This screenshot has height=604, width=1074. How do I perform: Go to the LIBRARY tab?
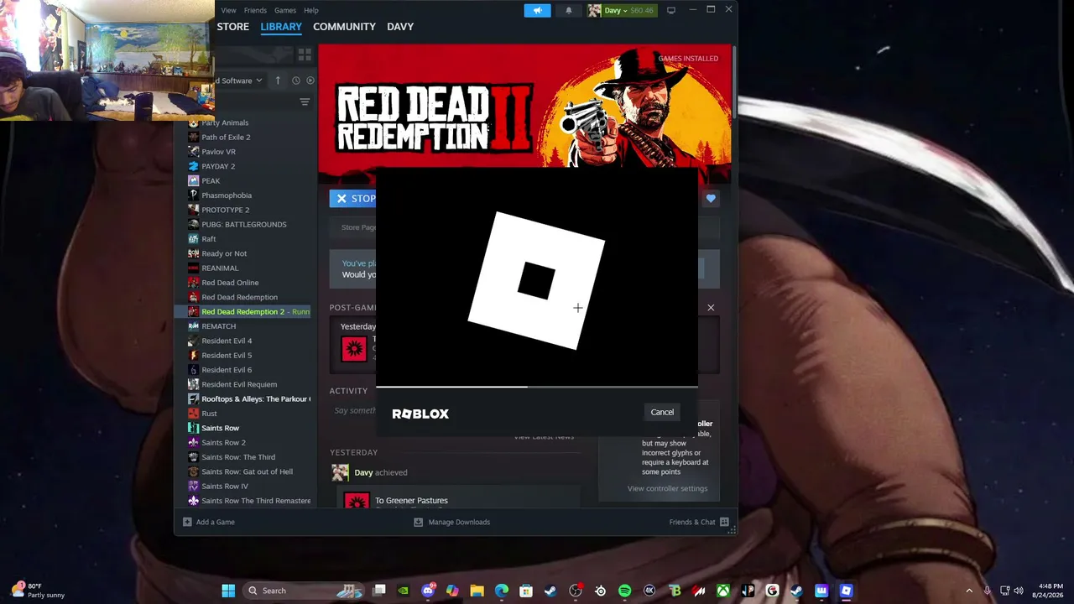[x=281, y=27]
